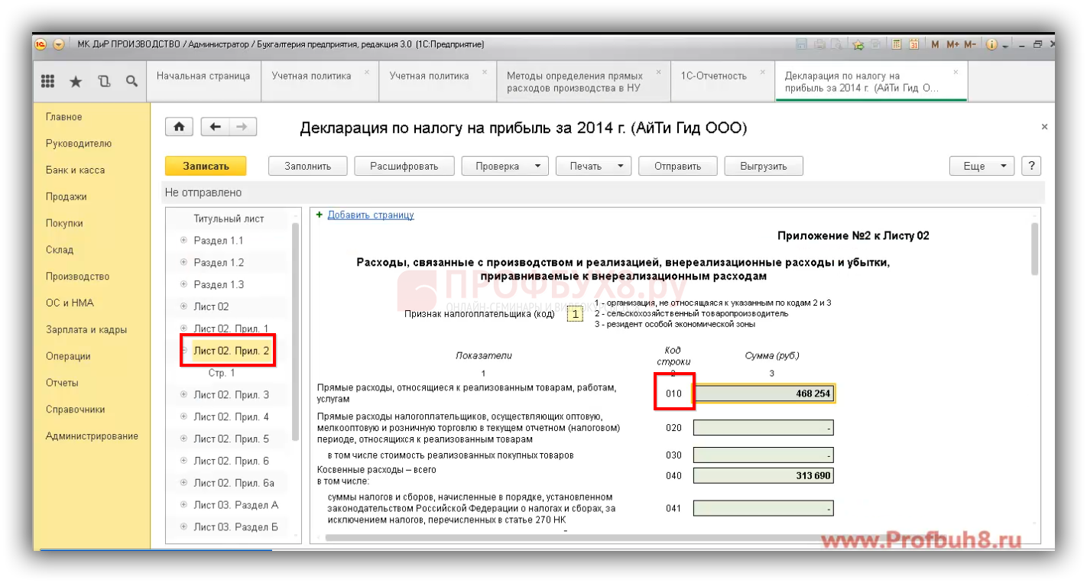Open the sections menu grid icon
This screenshot has height=583, width=1087.
[x=47, y=81]
